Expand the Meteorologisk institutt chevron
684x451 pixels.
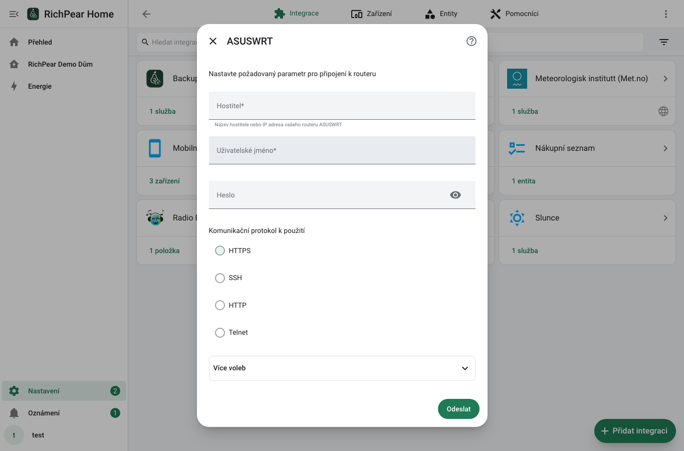pos(665,79)
